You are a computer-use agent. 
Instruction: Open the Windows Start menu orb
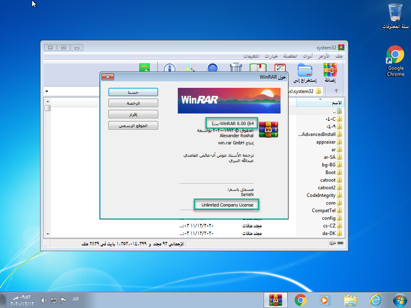click(400, 300)
